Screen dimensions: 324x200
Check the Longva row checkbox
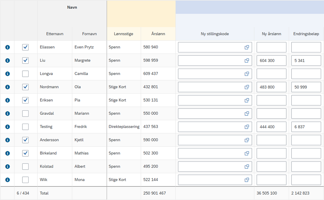pyautogui.click(x=26, y=74)
